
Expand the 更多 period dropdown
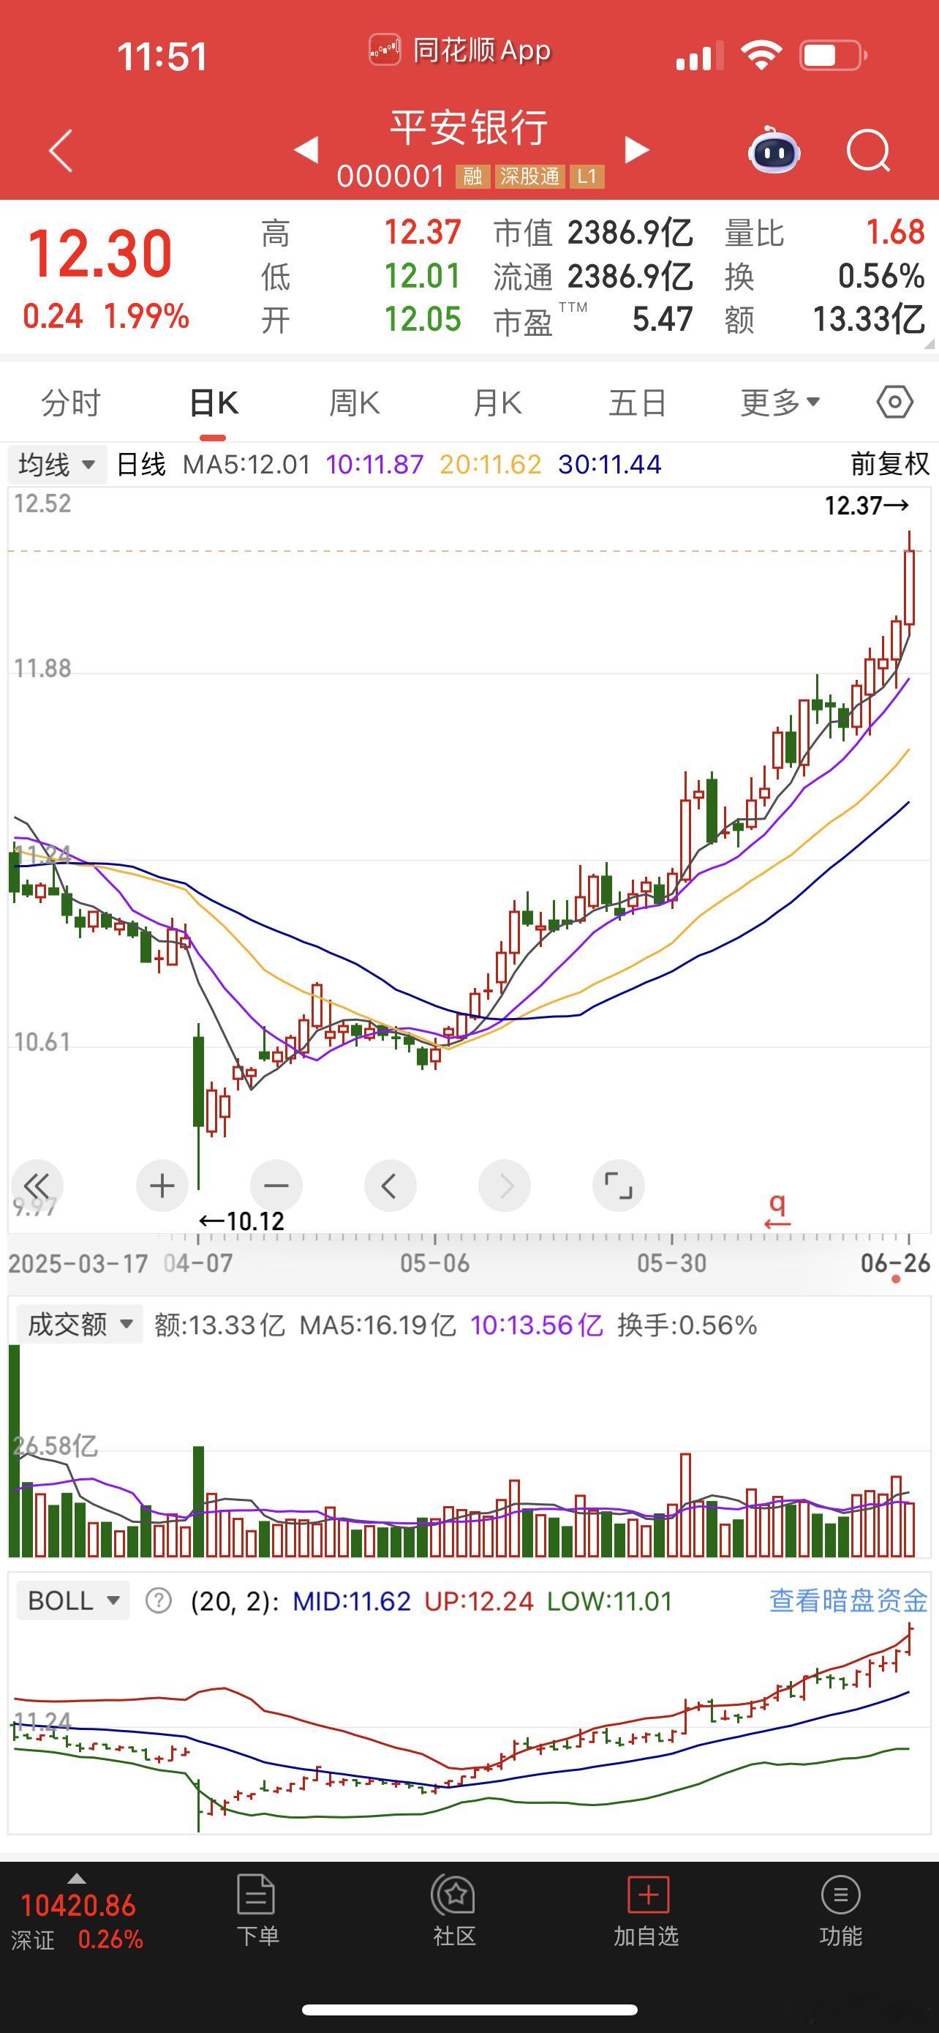[780, 403]
